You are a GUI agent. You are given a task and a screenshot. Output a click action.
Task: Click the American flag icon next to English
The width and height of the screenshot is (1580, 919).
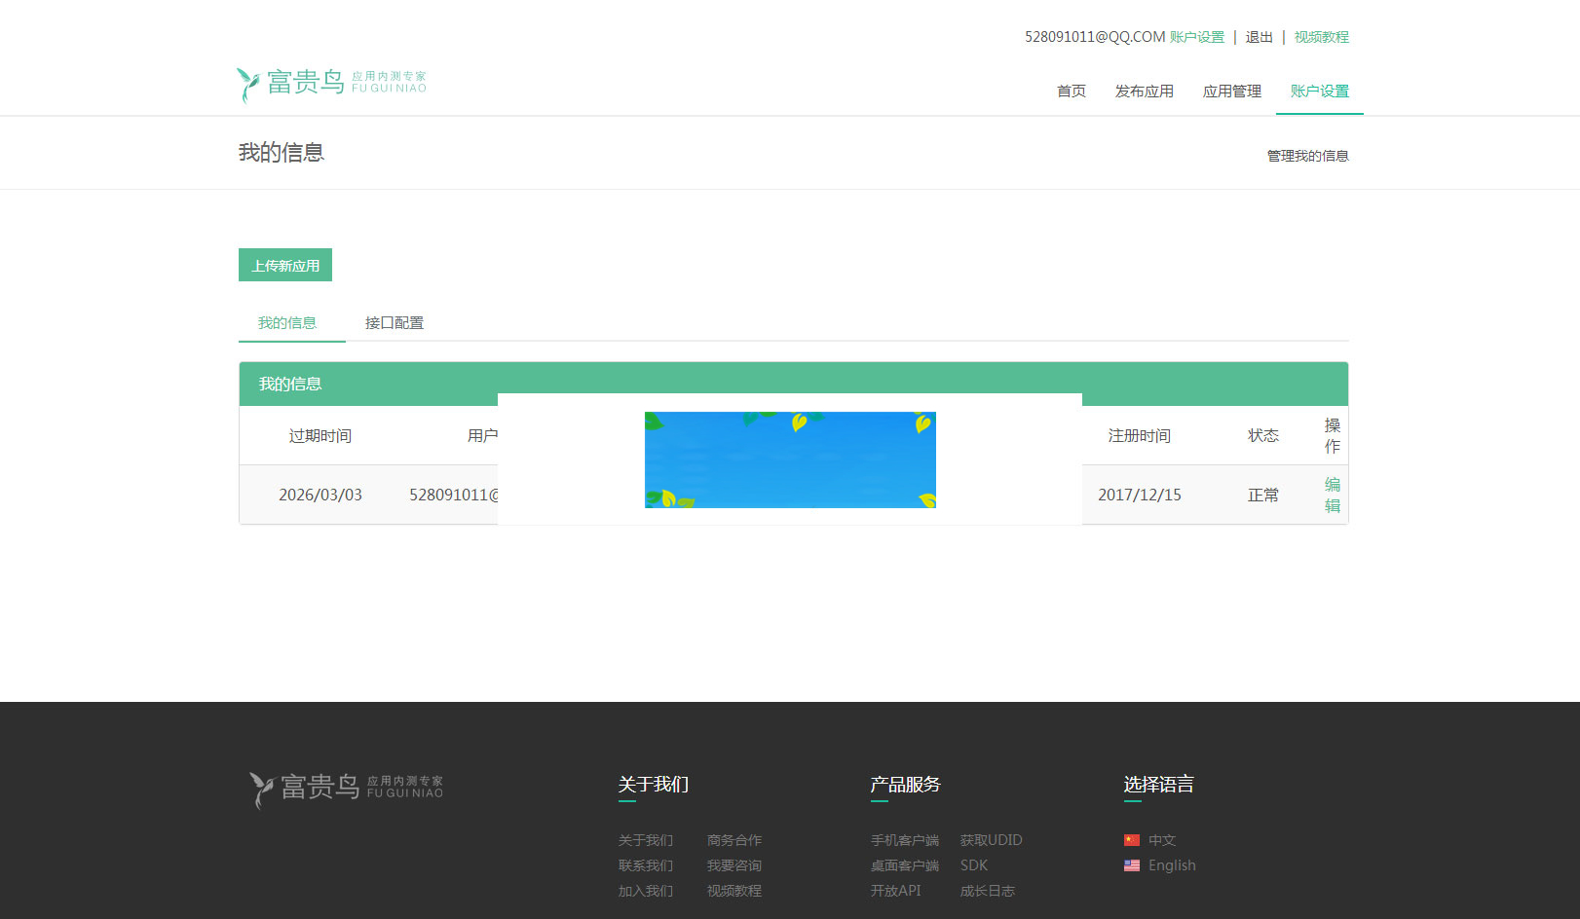[x=1131, y=864]
